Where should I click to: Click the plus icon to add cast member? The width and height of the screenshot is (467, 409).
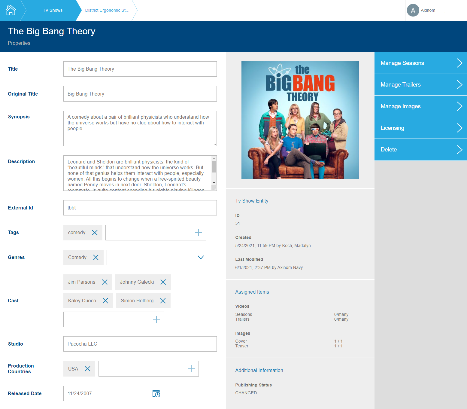pyautogui.click(x=156, y=319)
